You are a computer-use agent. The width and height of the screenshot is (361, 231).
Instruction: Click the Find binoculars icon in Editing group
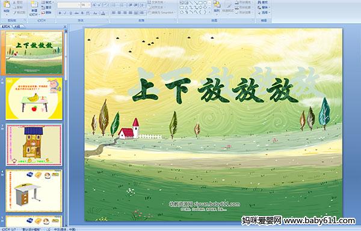tap(259, 2)
